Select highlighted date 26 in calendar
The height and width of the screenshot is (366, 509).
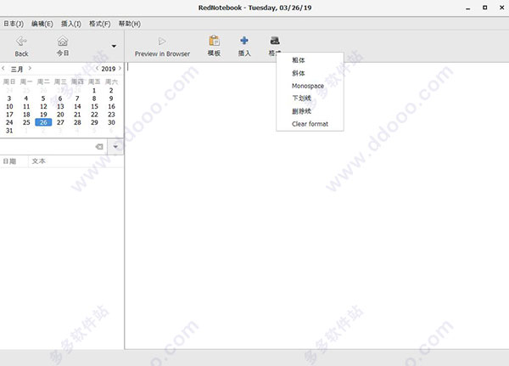pos(43,122)
